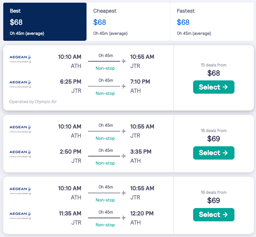
Task: Click airplane icon on 11:35 AM flight
Action: [x=124, y=218]
